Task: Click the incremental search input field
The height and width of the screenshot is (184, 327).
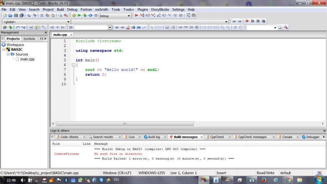Action: 91,27
